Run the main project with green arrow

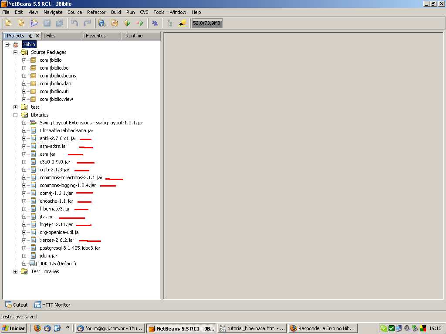tap(128, 23)
